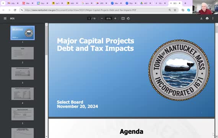Image resolution: width=218 pixels, height=138 pixels.
Task: Click the fit to page icon
Action: tap(123, 18)
